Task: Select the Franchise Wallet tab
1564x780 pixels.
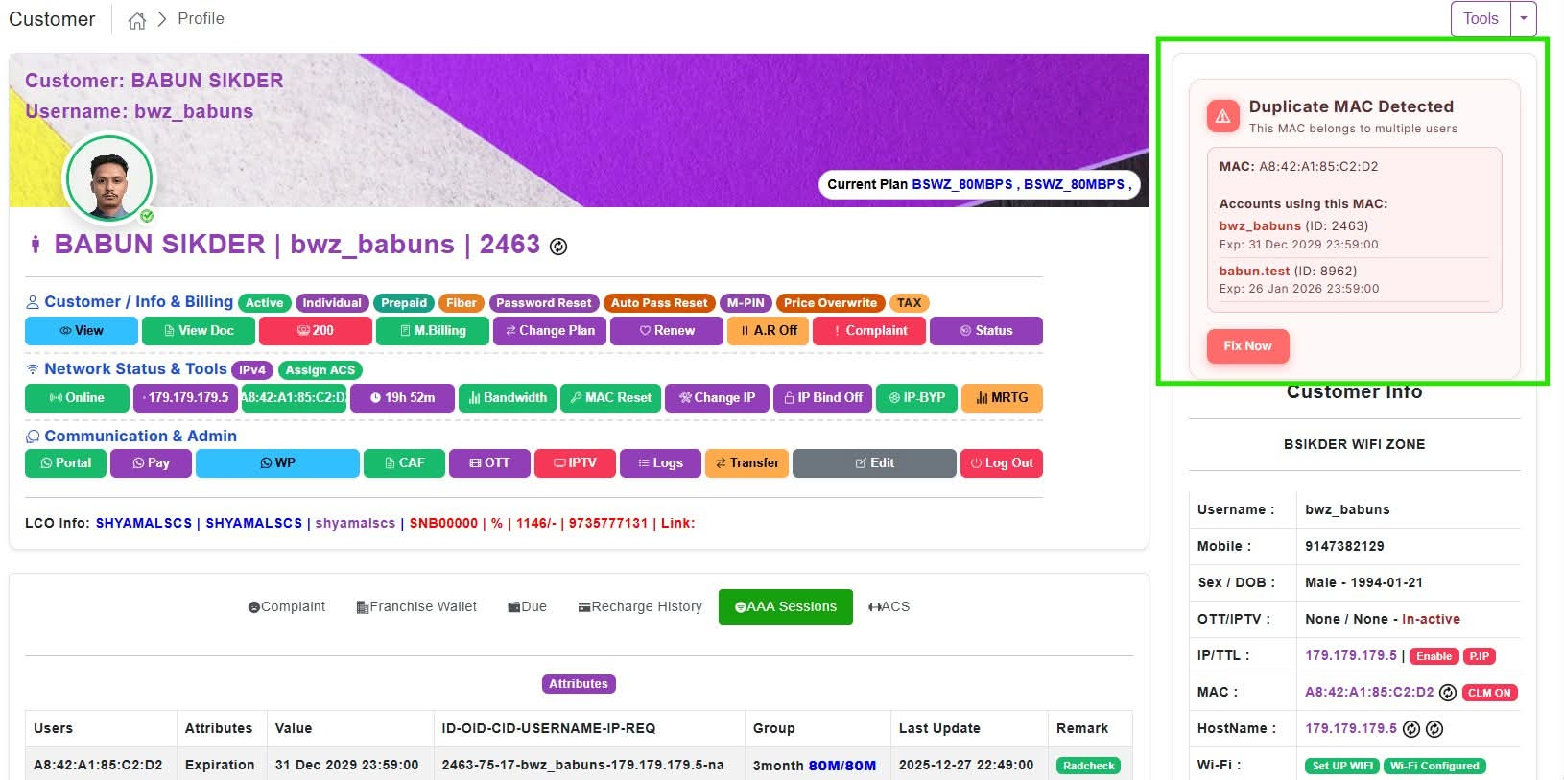Action: click(x=416, y=607)
